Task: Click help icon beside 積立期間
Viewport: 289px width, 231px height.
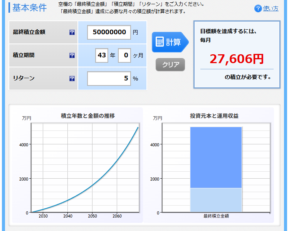Action: [72, 55]
